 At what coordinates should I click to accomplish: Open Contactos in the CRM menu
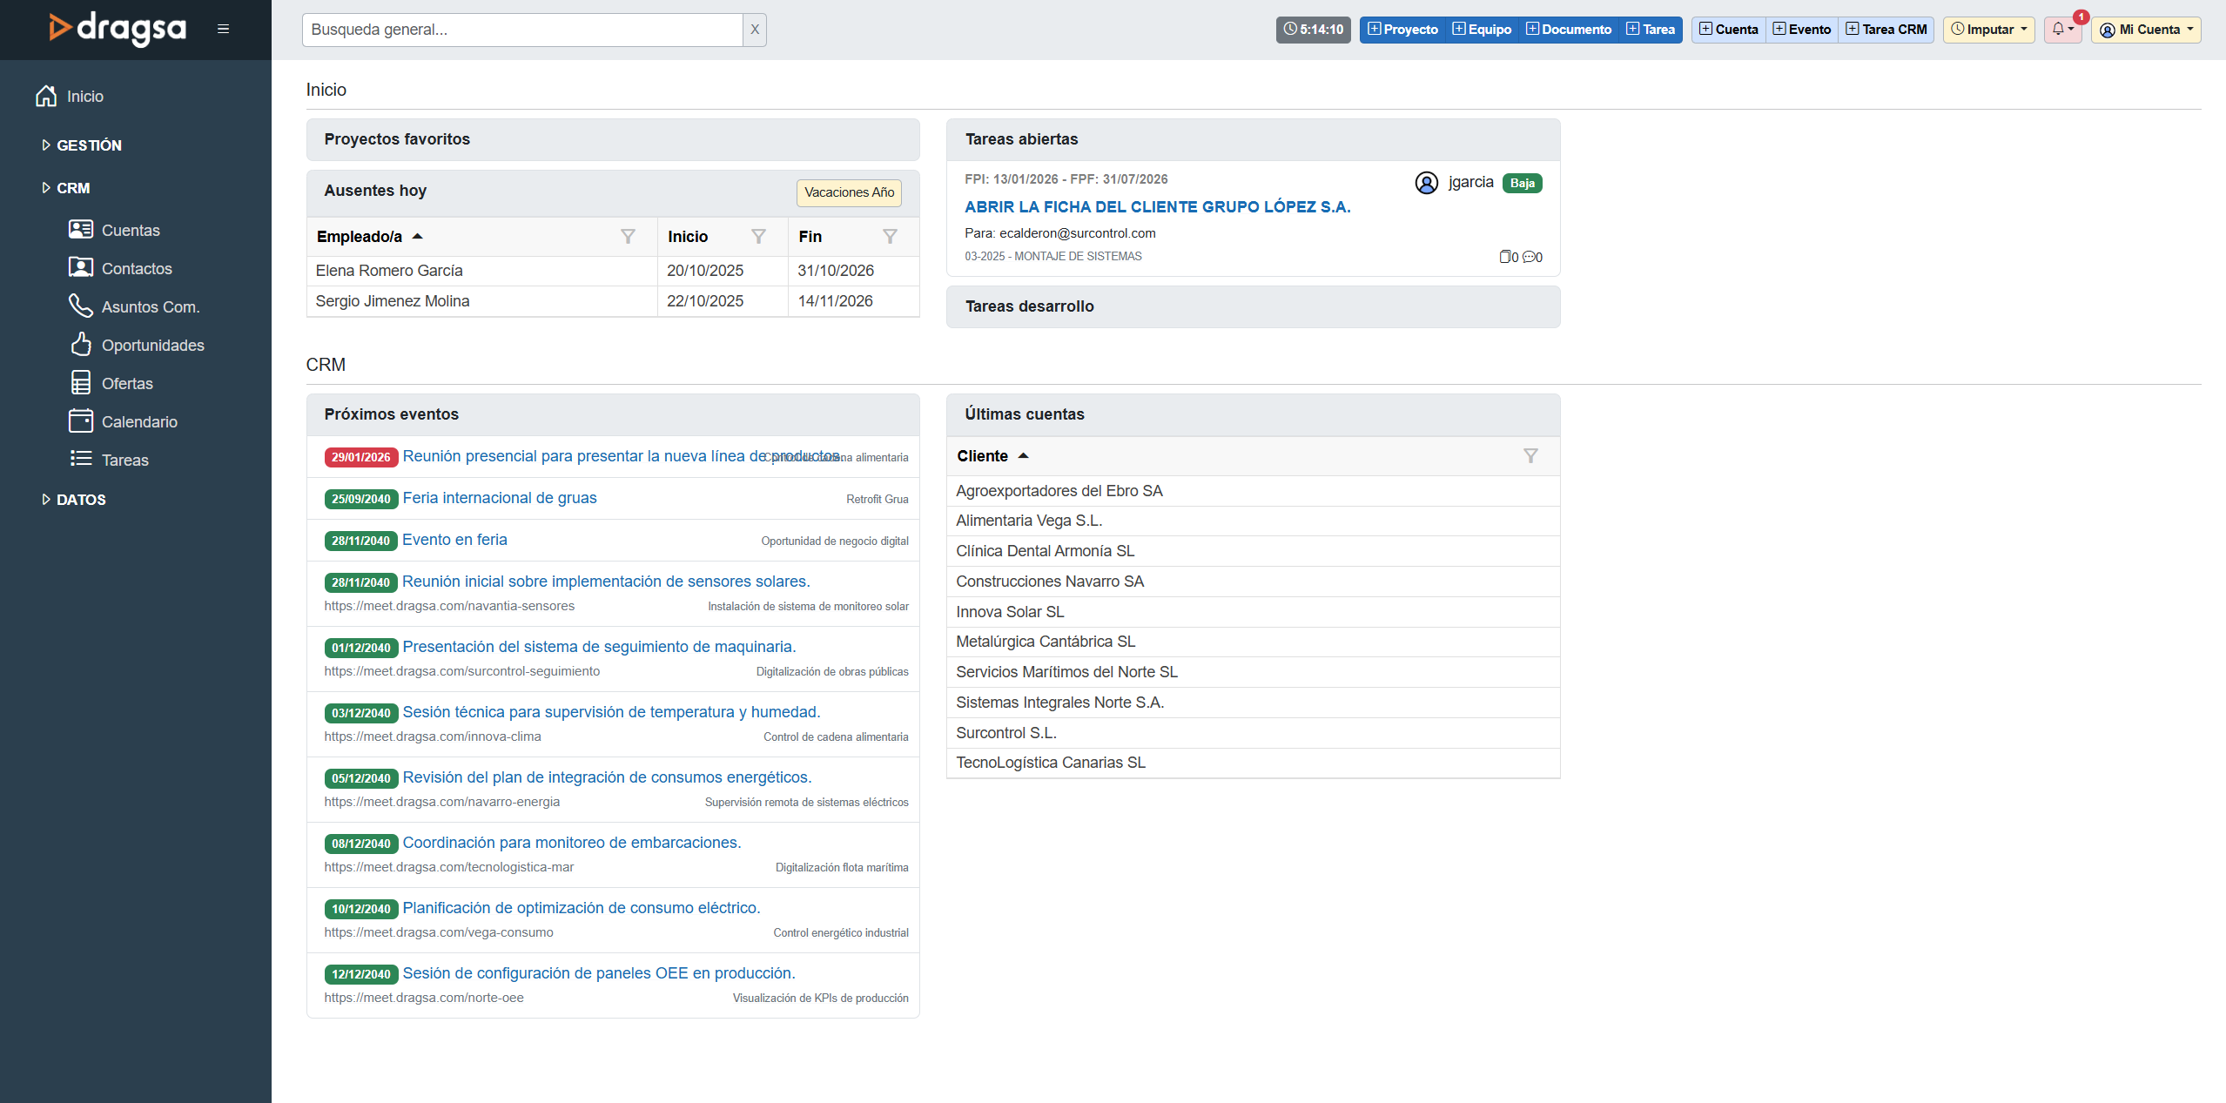[x=137, y=269]
